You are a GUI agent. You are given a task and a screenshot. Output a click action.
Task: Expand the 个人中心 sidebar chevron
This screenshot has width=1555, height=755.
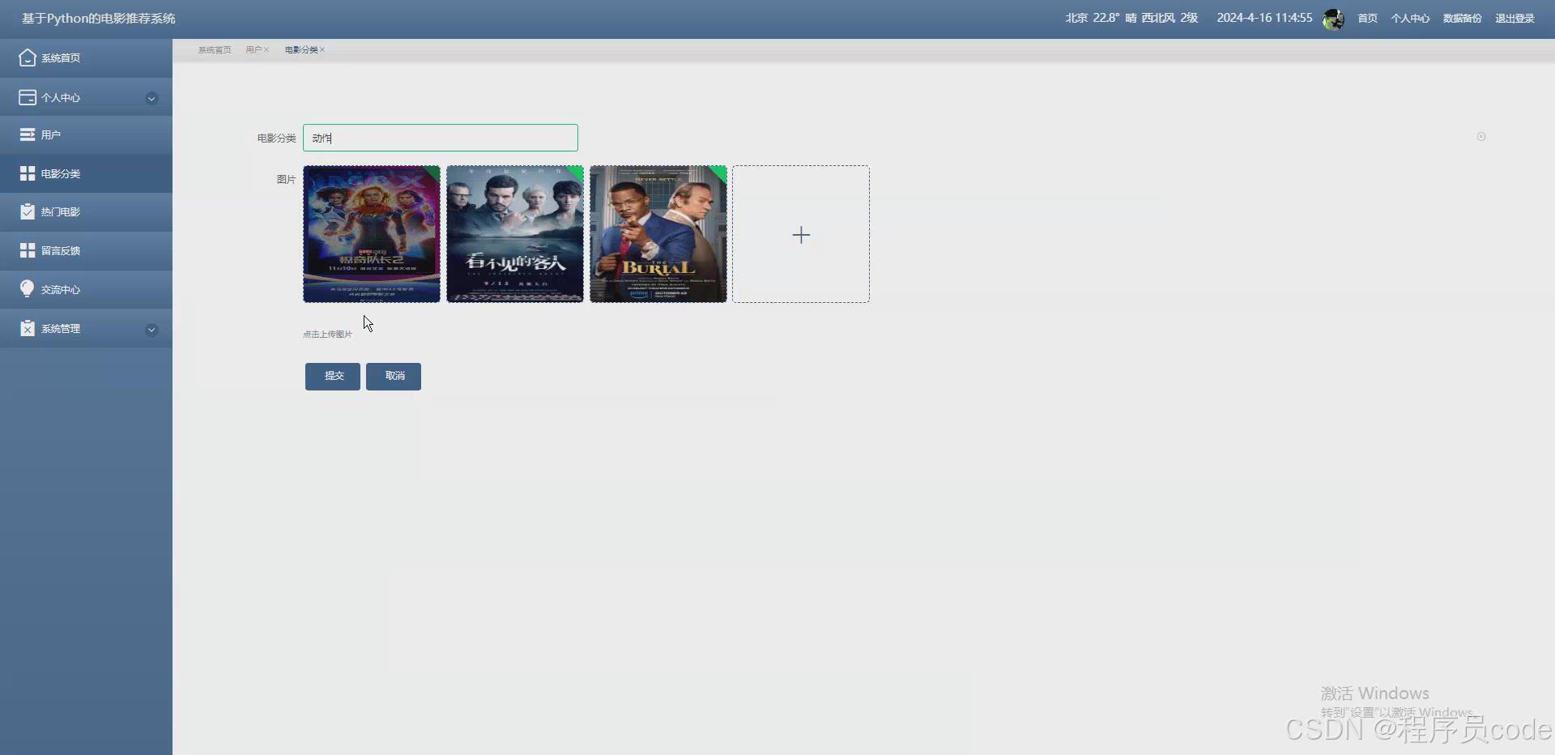tap(151, 98)
